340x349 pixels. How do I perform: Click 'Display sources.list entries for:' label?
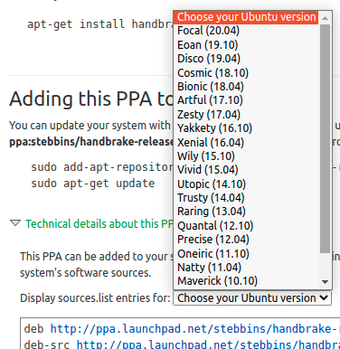click(95, 298)
